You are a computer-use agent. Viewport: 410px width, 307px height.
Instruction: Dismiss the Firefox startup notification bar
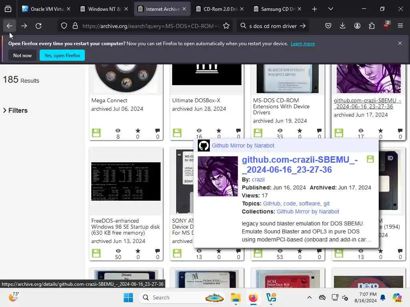(x=400, y=43)
